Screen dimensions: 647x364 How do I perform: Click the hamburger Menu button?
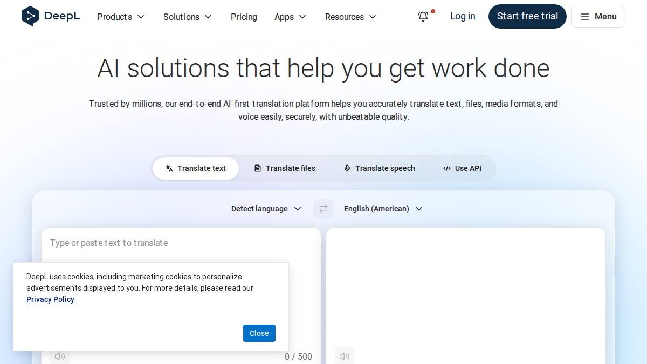click(x=598, y=17)
